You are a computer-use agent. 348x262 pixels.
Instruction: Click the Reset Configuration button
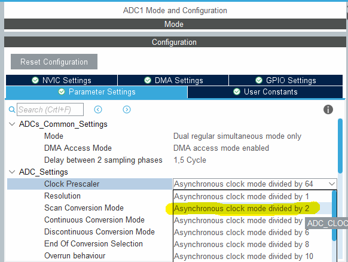54,62
